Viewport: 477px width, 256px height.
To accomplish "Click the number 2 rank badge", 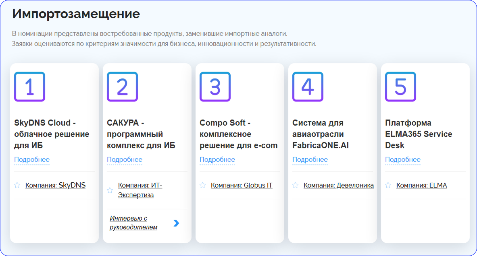I will (x=122, y=87).
